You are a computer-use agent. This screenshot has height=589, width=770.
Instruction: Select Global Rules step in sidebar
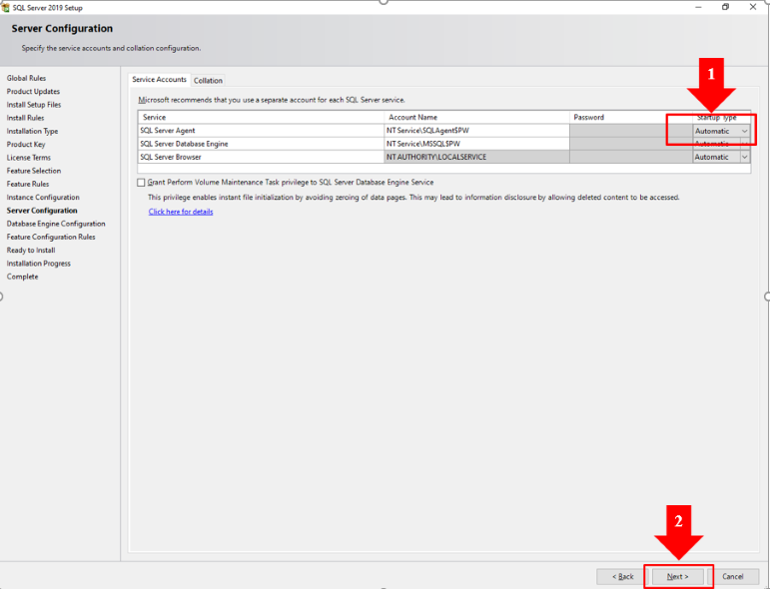tap(26, 78)
